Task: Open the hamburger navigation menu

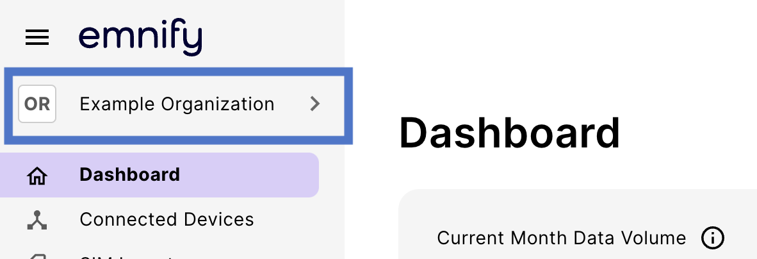Action: (x=37, y=37)
